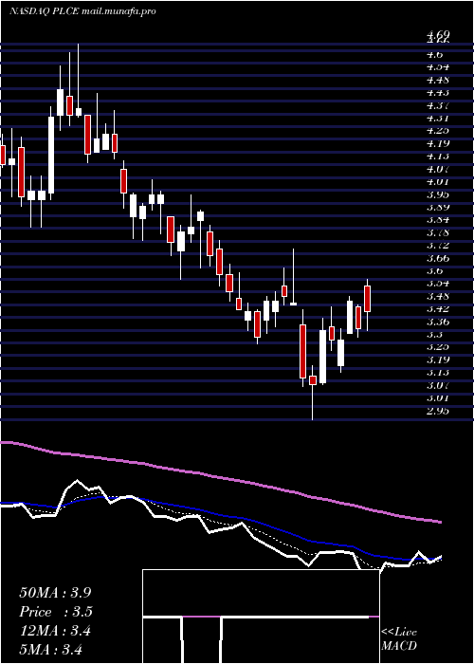Select the 50MA : 3.9 legend entry
Image resolution: width=474 pixels, height=664 pixels.
click(55, 593)
